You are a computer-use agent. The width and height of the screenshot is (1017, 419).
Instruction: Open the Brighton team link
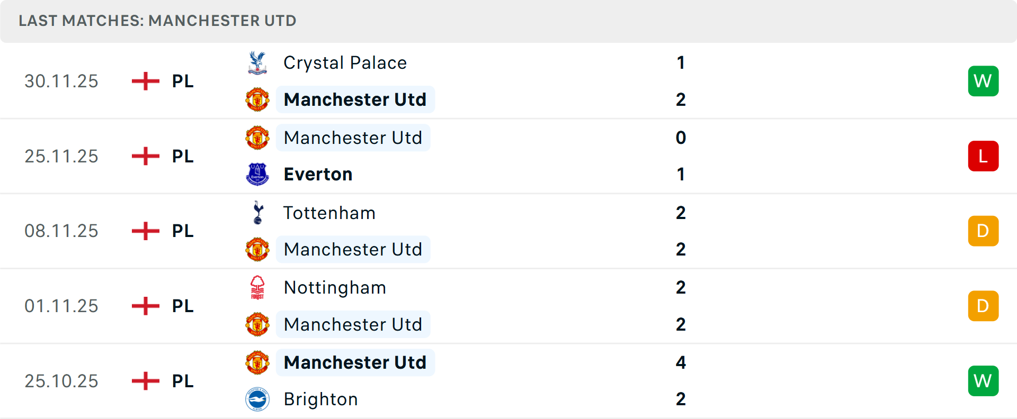point(320,399)
